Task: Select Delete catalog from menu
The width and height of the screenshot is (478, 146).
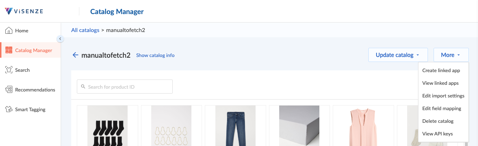Action: coord(438,121)
